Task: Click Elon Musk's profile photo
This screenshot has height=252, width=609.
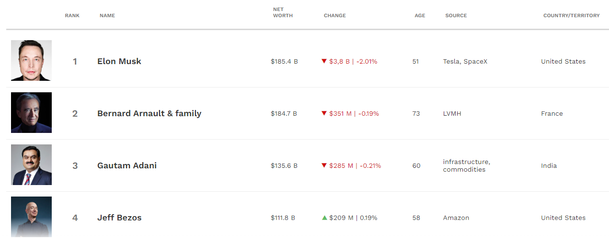Action: pos(31,61)
